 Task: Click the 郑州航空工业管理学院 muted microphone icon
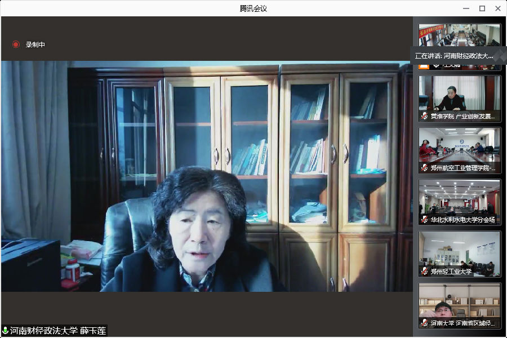coord(425,168)
